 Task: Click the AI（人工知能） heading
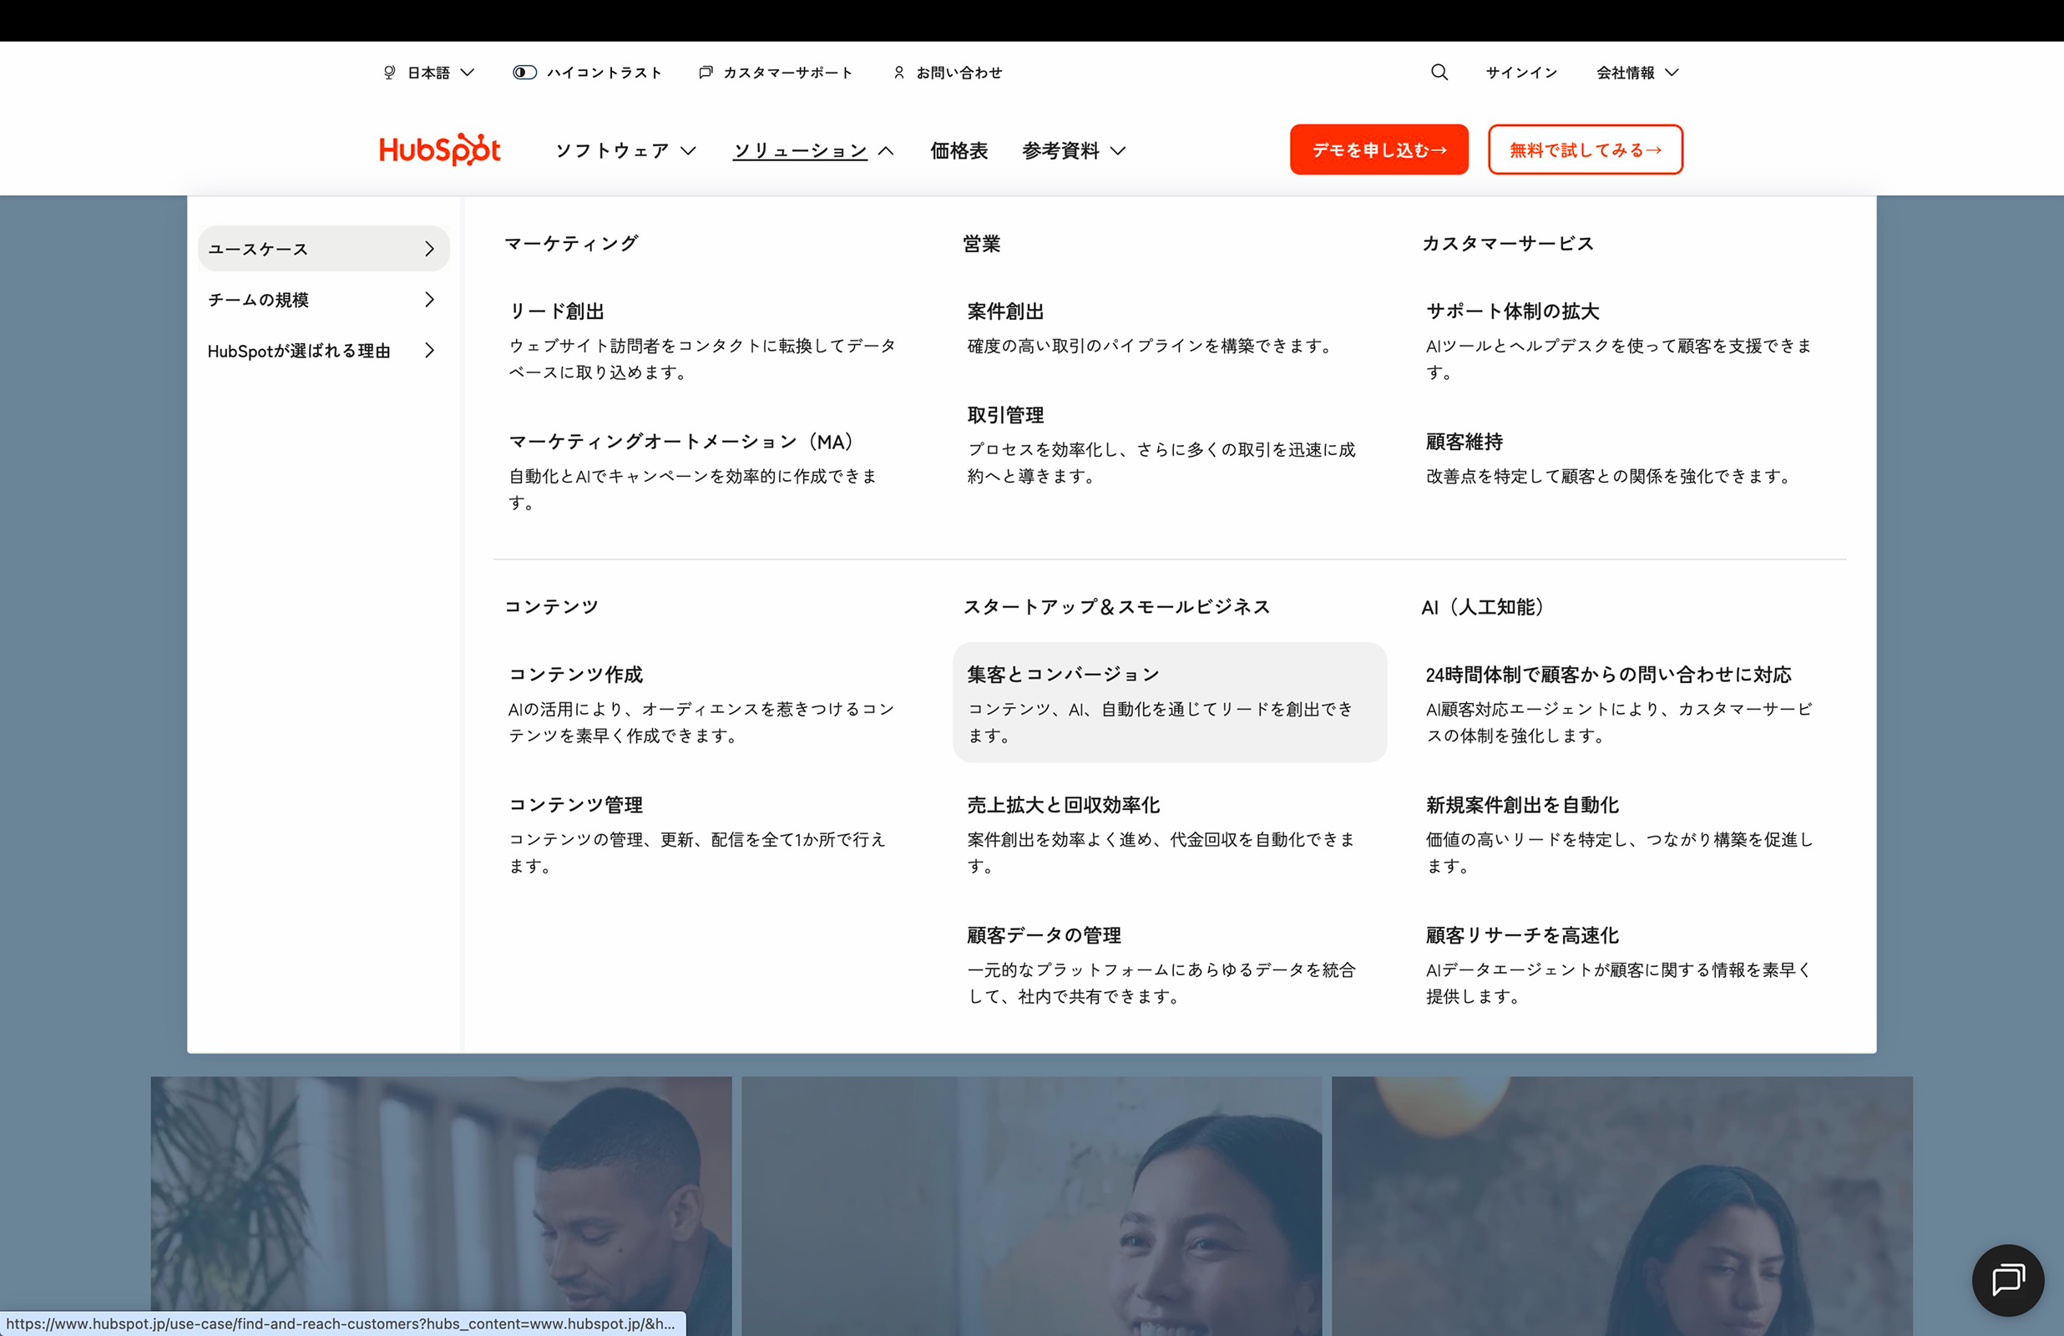(x=1482, y=606)
